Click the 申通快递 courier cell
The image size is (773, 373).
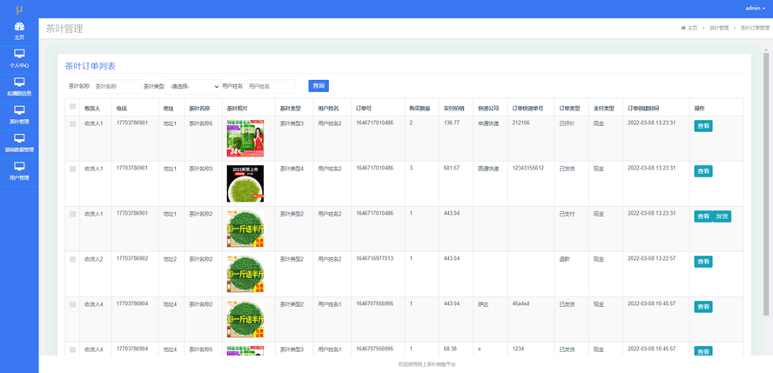[x=488, y=123]
